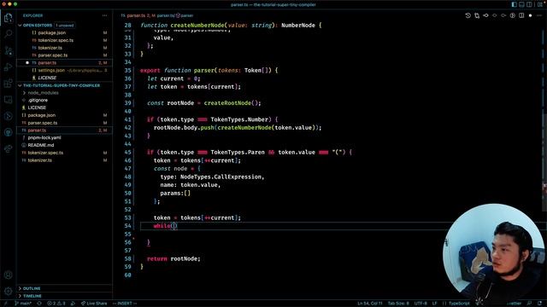Viewport: 547px width, 307px height.
Task: Open the Accounts icon in activity bar
Action: 8,275
